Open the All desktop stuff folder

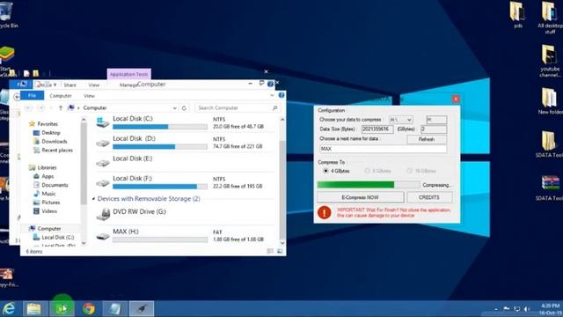(x=550, y=18)
